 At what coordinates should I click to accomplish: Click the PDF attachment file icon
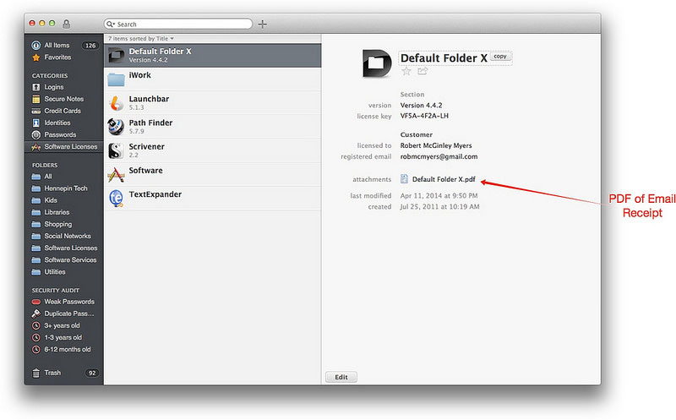[x=404, y=179]
